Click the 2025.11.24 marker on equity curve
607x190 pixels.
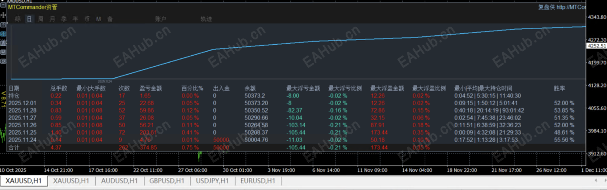tap(105, 82)
